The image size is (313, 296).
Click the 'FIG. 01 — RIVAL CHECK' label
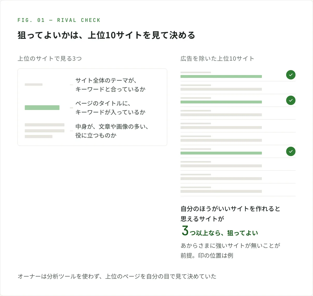(x=59, y=20)
